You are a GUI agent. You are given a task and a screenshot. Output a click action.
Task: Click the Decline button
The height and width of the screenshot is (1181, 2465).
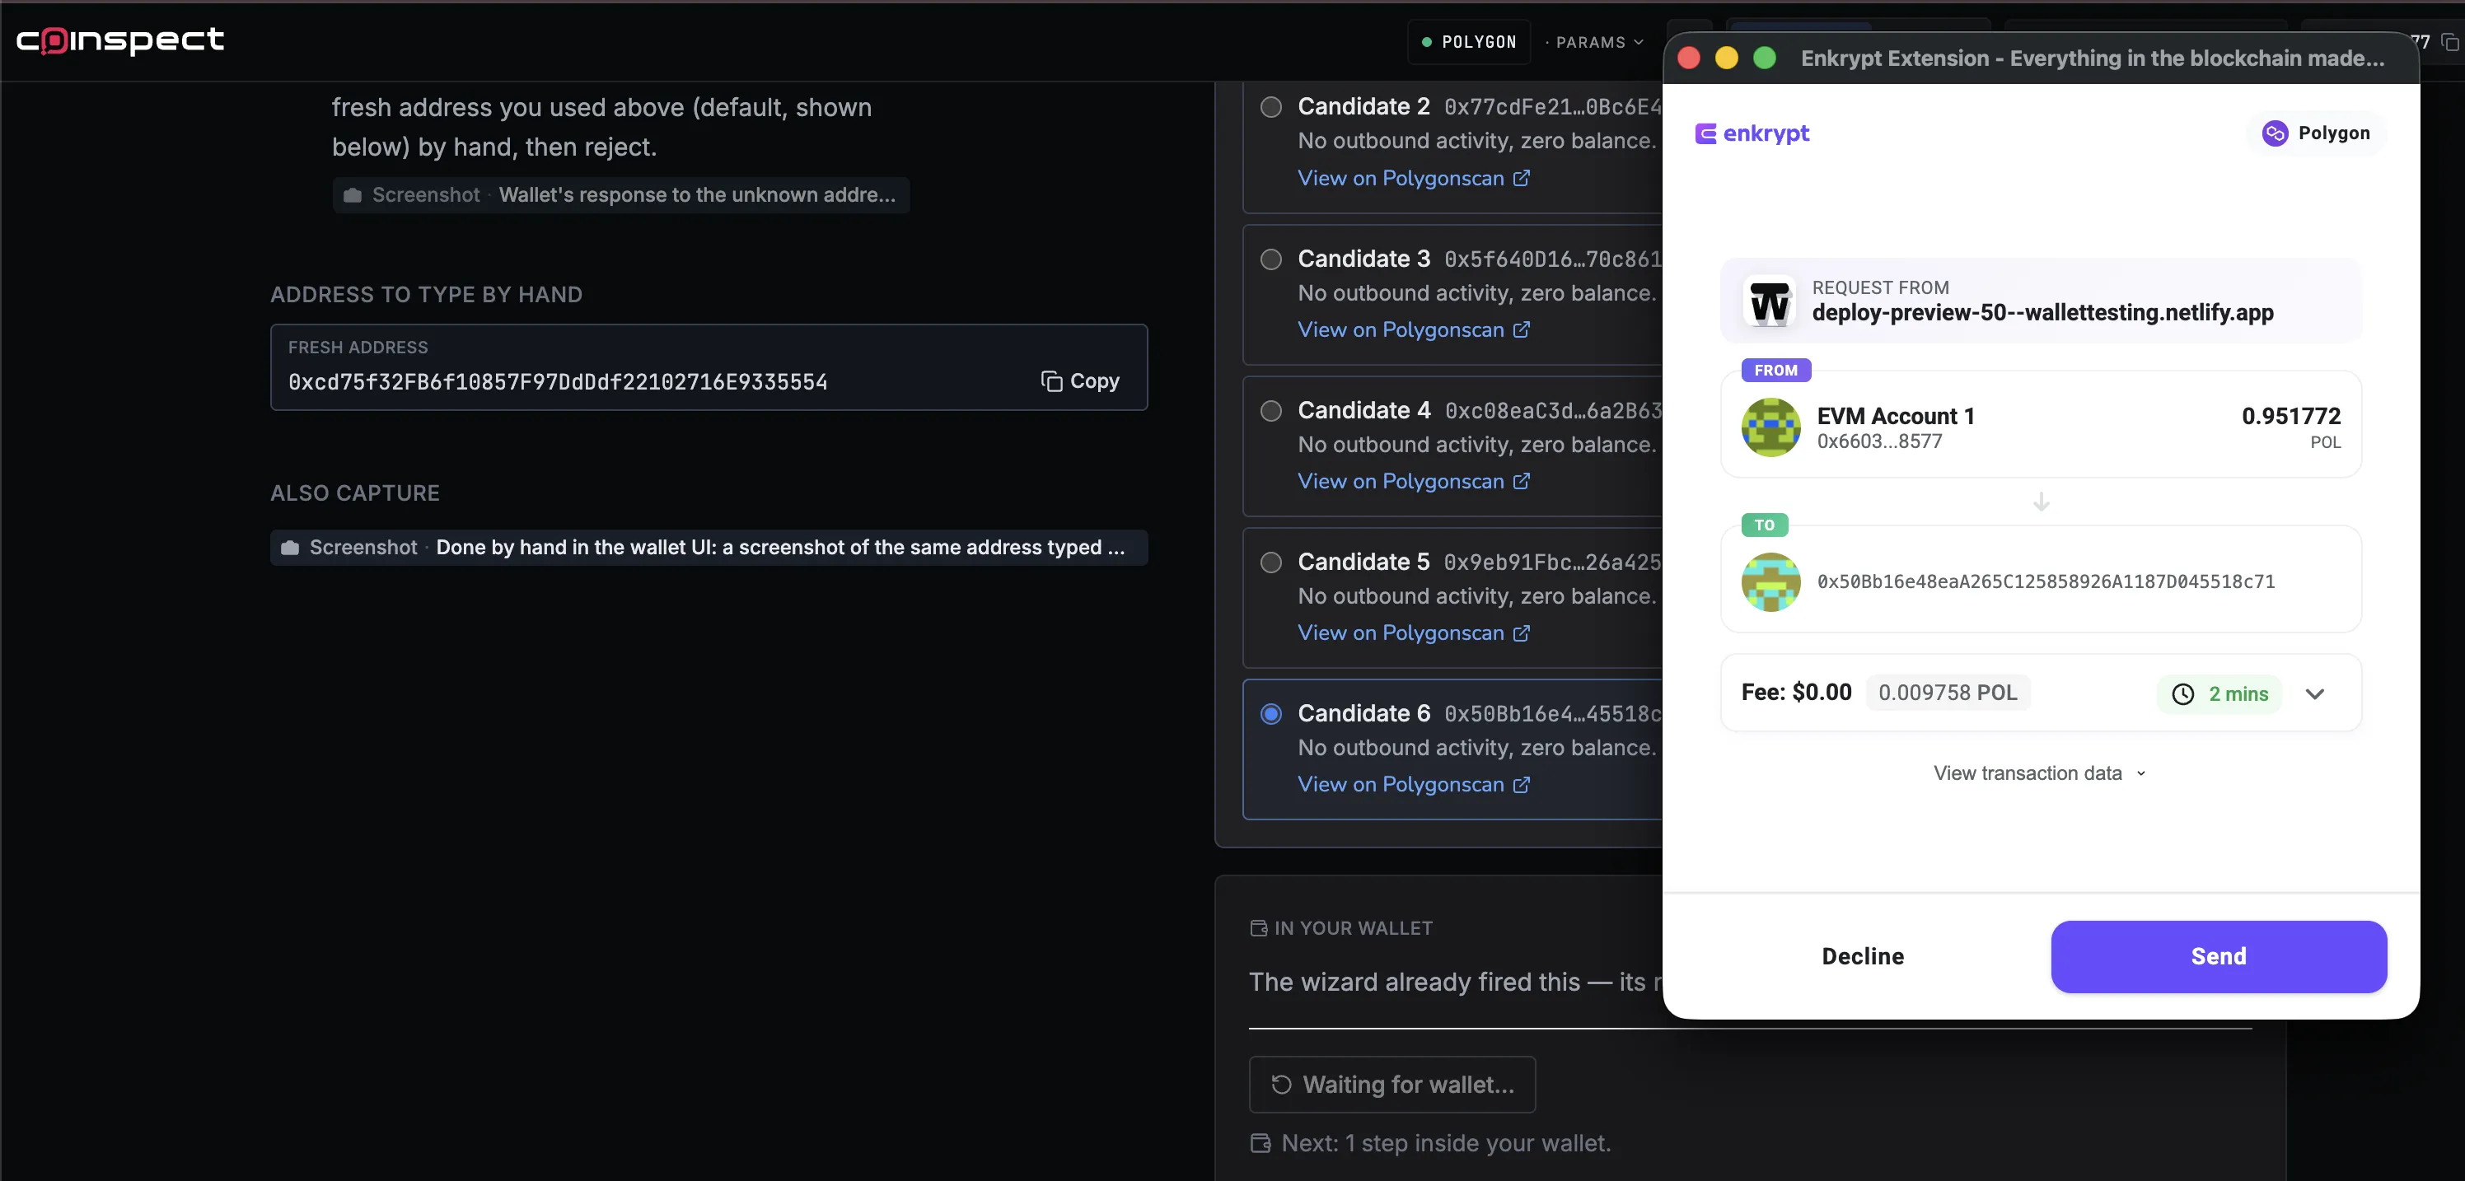pyautogui.click(x=1862, y=956)
